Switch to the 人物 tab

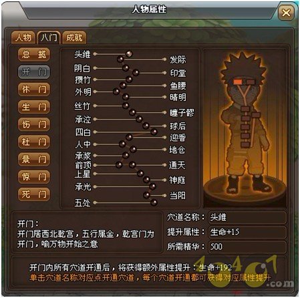point(23,37)
